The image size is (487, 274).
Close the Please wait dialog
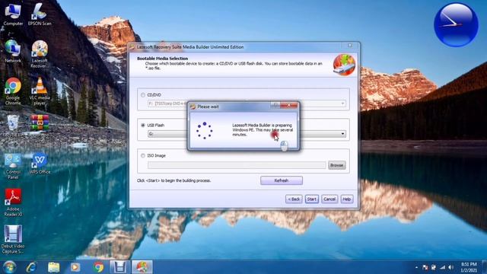point(289,105)
